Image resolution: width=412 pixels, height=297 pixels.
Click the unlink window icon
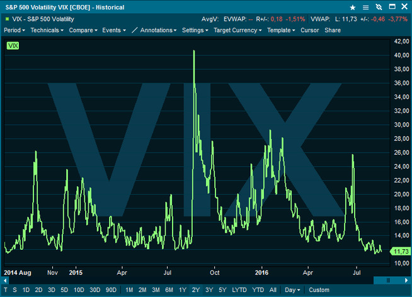(379, 7)
